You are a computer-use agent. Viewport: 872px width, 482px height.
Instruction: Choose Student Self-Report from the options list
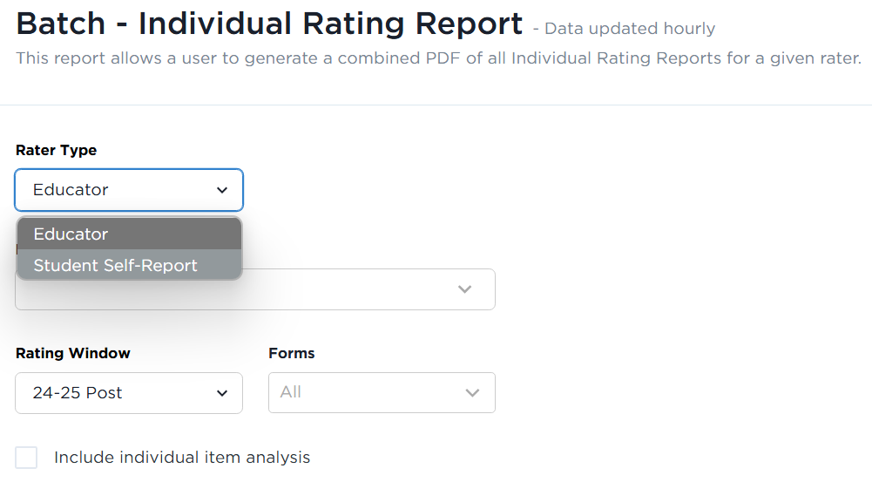coord(129,265)
